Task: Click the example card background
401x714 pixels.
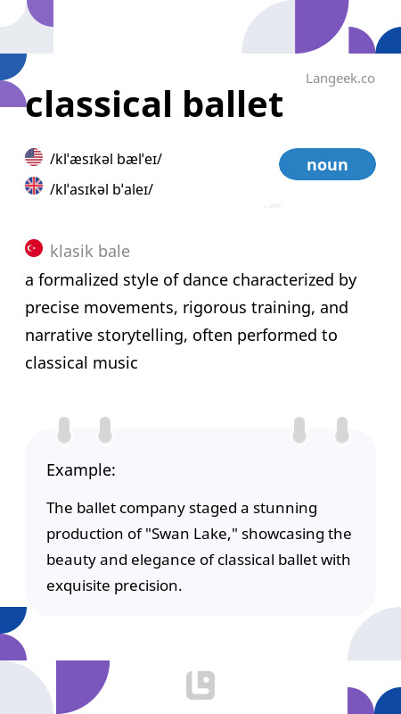Action: point(200,522)
